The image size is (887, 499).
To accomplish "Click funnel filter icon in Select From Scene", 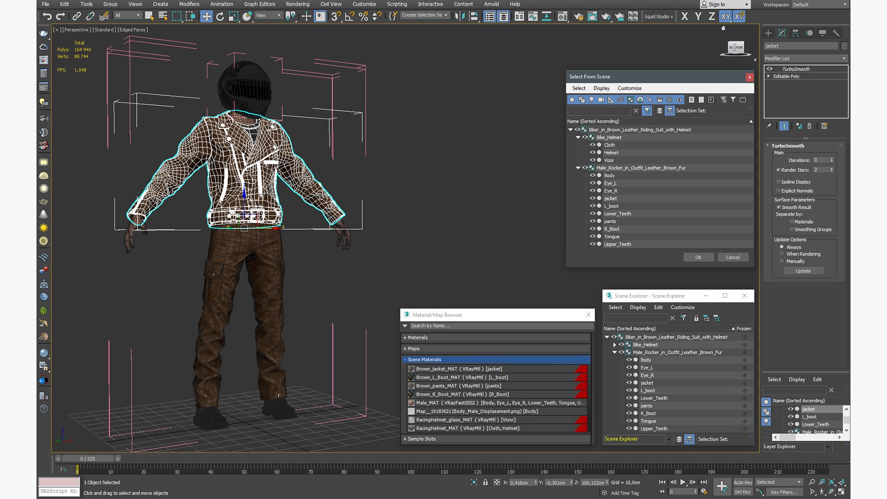I will pos(647,111).
